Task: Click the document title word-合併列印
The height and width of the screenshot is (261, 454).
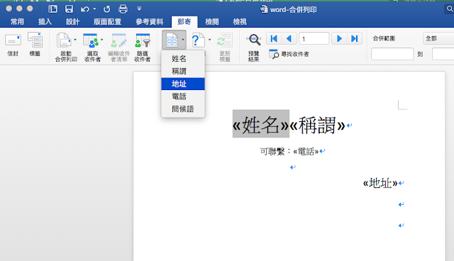Action: [x=293, y=9]
